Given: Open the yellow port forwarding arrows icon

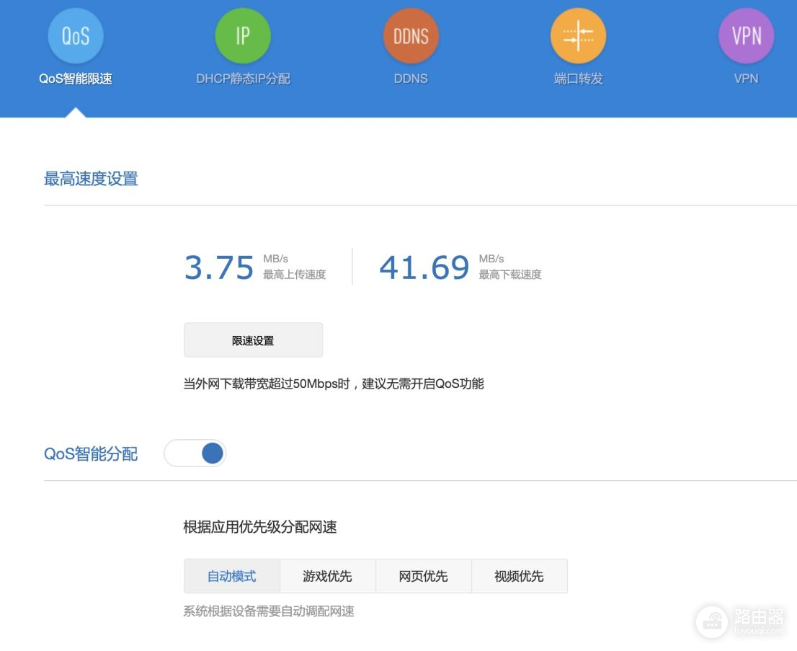Looking at the screenshot, I should click(x=578, y=35).
